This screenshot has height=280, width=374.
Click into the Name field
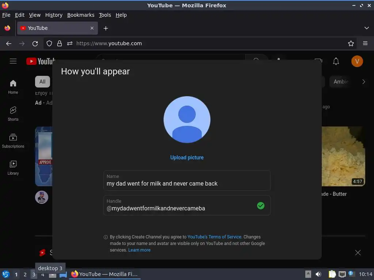point(187,180)
